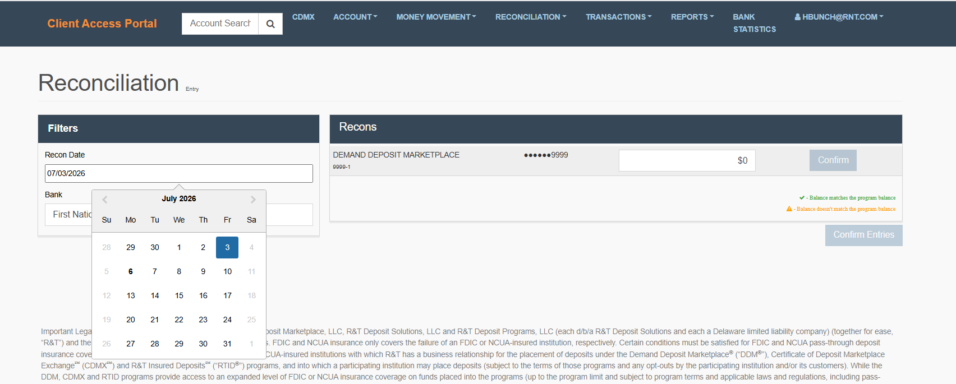Screen dimensions: 956x384
Task: Open the Bank selection box
Action: 179,215
